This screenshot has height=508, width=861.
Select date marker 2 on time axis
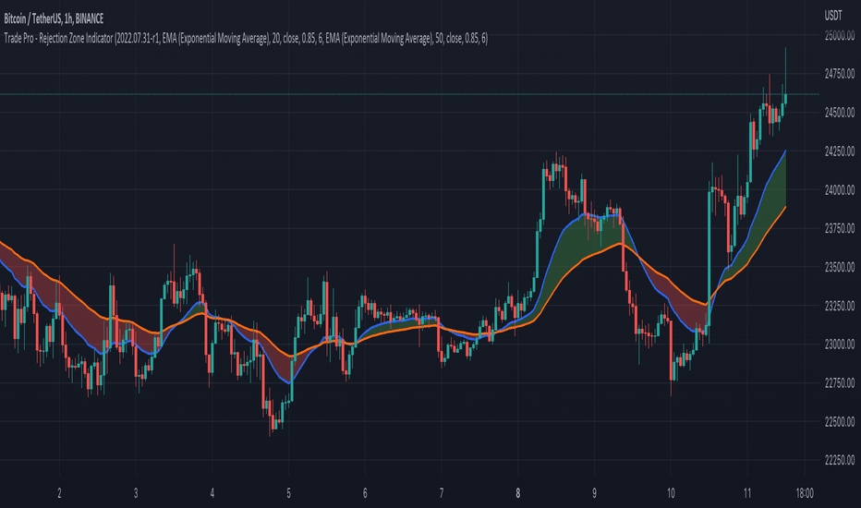[59, 493]
